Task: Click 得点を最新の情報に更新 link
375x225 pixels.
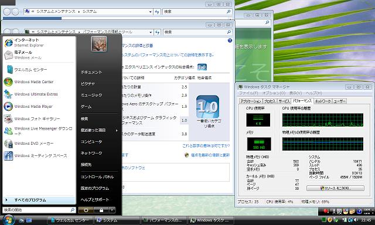Action: point(210,155)
